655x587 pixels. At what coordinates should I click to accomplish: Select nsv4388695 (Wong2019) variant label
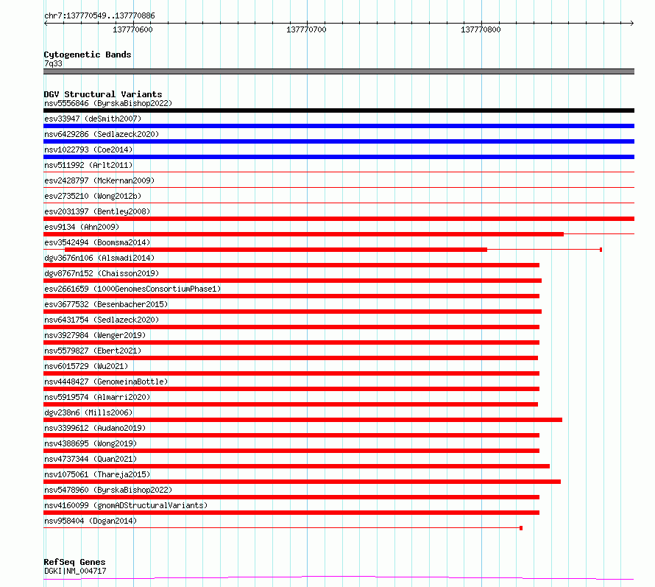click(91, 443)
